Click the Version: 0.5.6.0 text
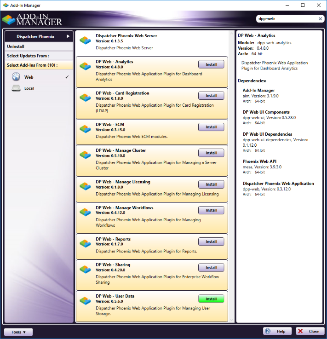The width and height of the screenshot is (327, 339). point(109,301)
